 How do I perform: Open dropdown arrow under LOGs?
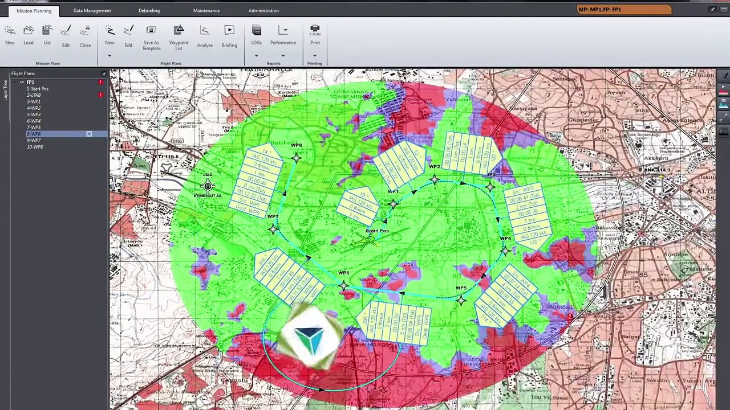pos(256,56)
